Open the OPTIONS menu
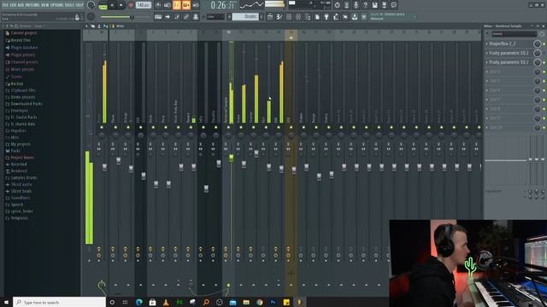The height and width of the screenshot is (307, 547). [58, 5]
